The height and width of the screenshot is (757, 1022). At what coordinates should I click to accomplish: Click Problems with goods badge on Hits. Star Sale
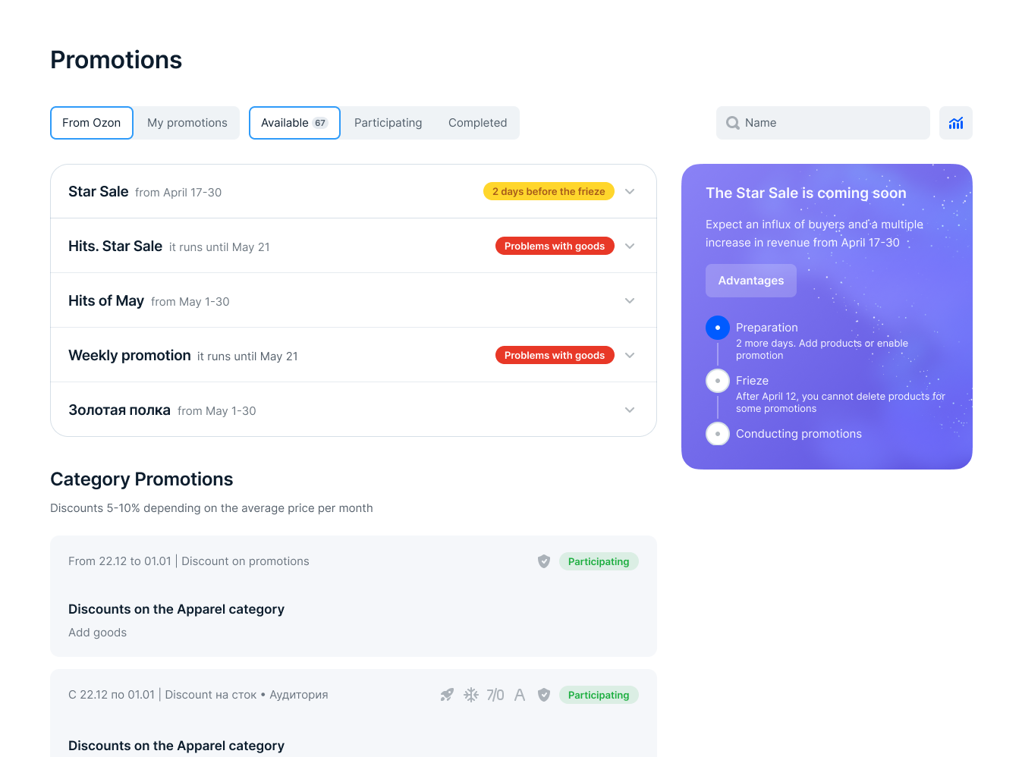(x=555, y=247)
